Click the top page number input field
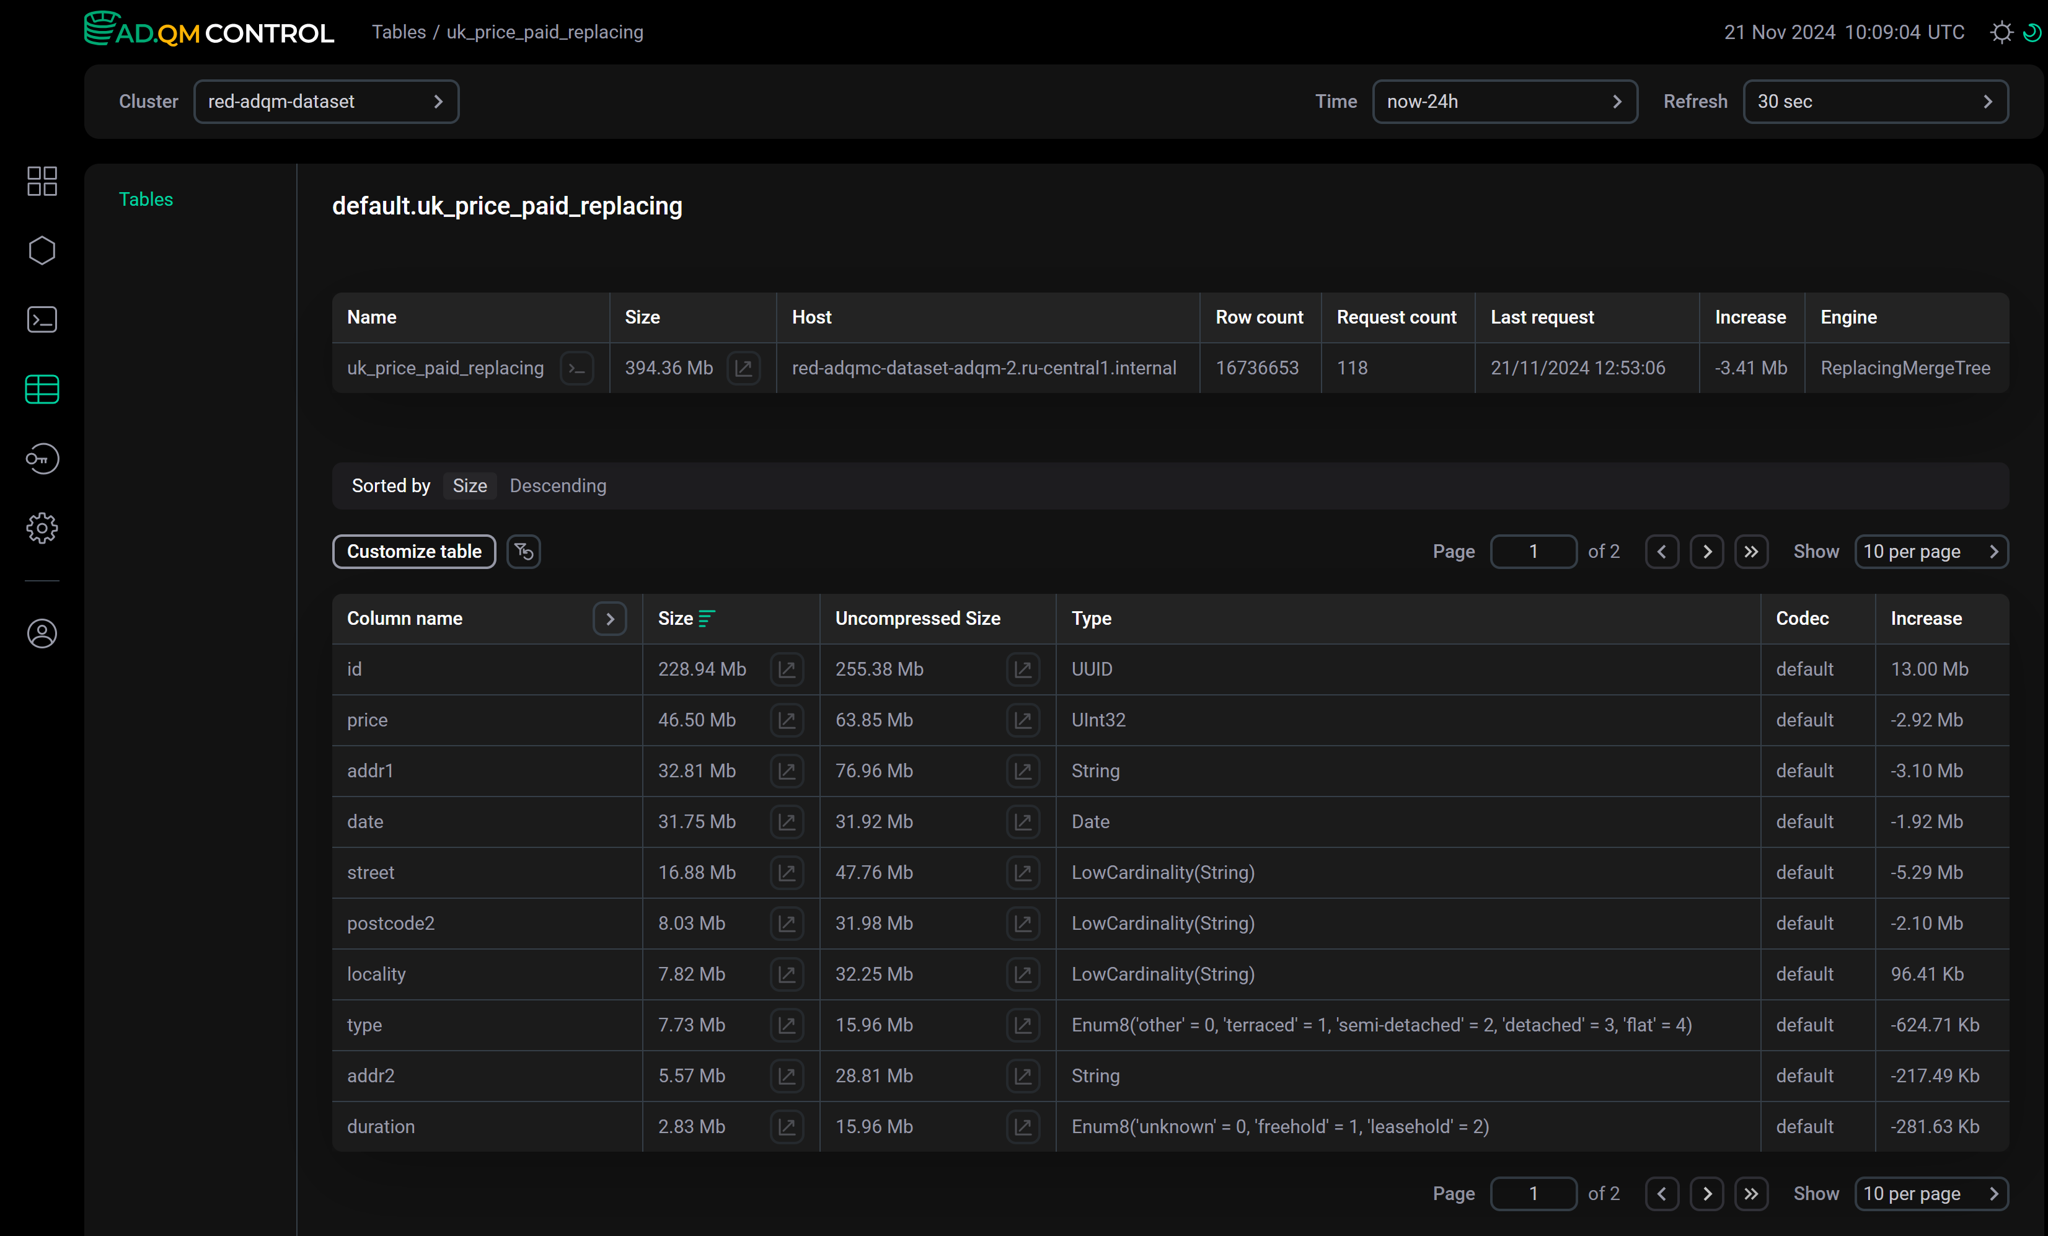This screenshot has height=1236, width=2048. coord(1533,551)
